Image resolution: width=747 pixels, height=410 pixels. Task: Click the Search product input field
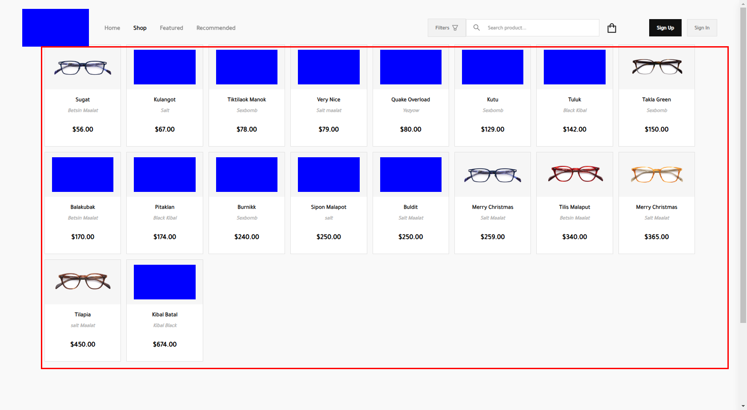540,28
